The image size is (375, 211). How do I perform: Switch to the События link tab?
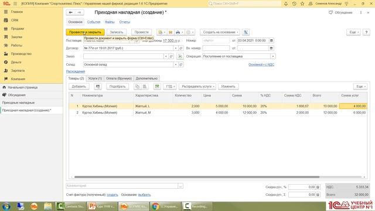pyautogui.click(x=94, y=22)
